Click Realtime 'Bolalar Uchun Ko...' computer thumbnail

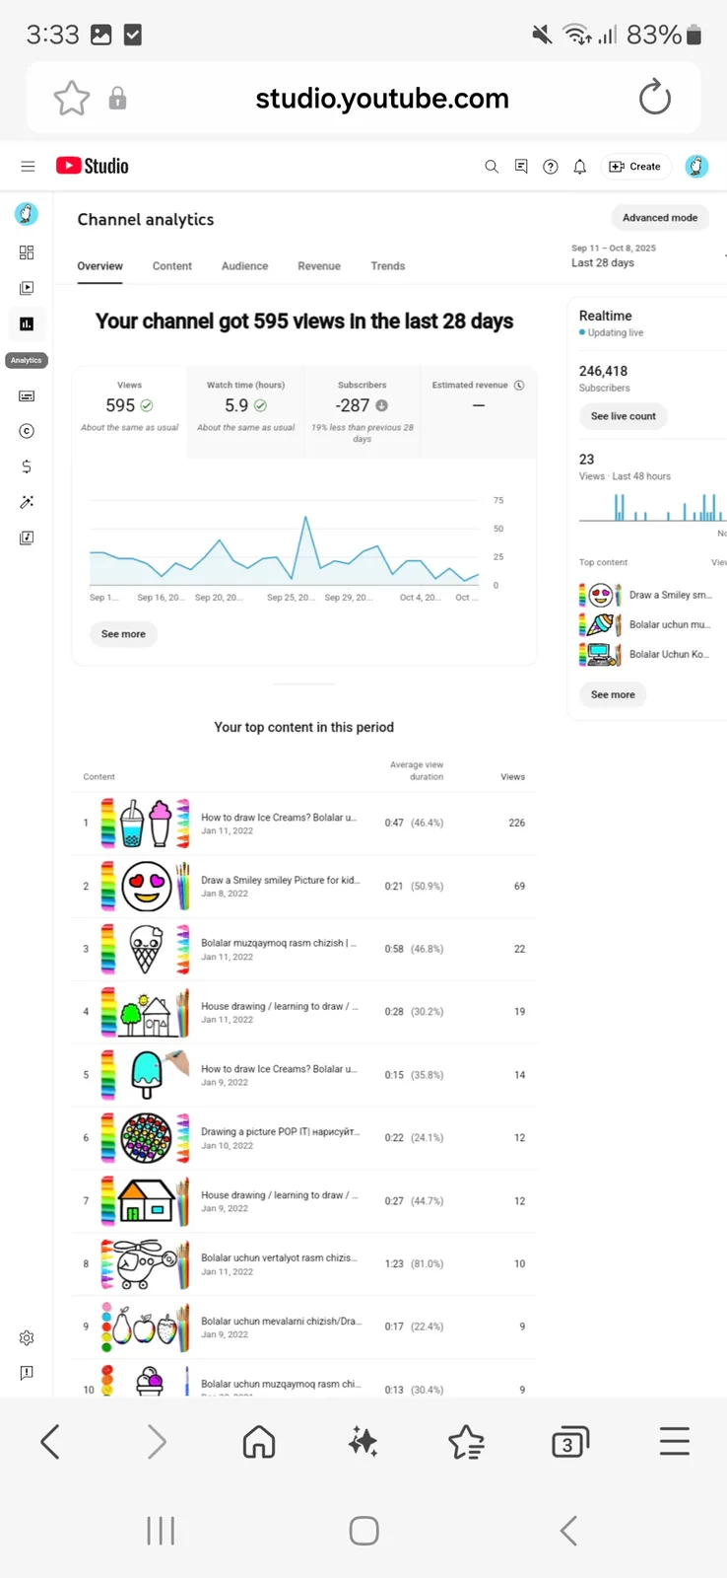pos(600,654)
